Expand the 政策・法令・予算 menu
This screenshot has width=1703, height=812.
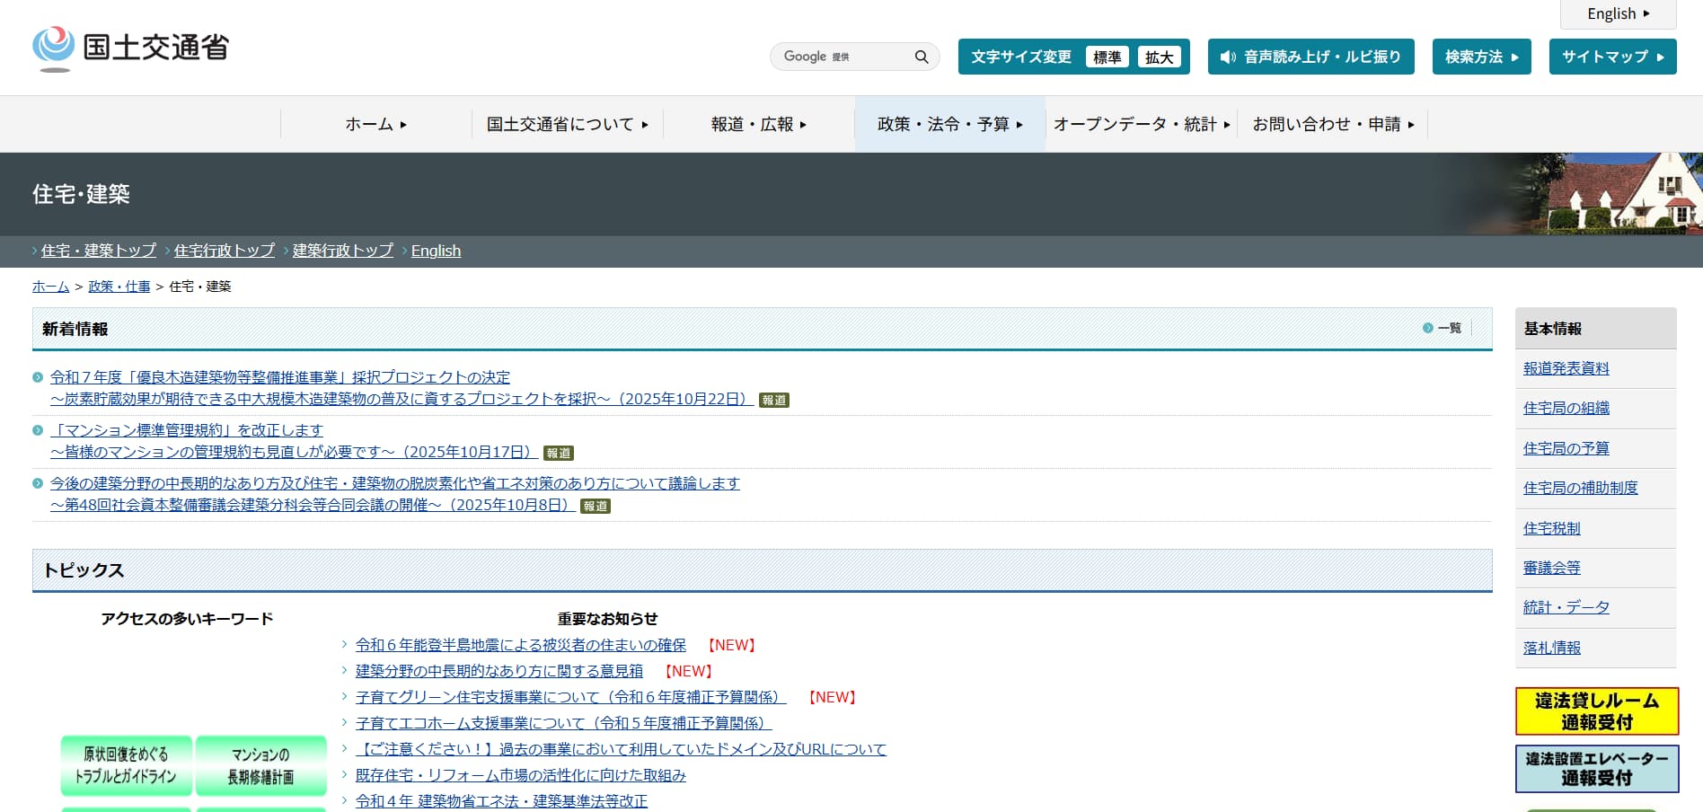point(949,124)
